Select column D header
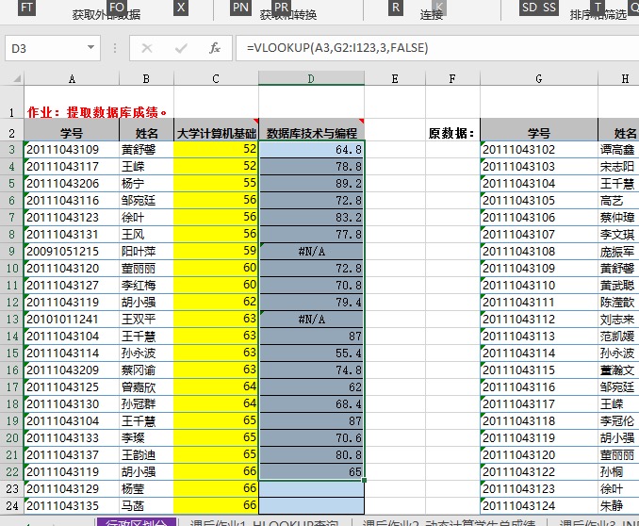The height and width of the screenshot is (526, 639). pos(311,78)
